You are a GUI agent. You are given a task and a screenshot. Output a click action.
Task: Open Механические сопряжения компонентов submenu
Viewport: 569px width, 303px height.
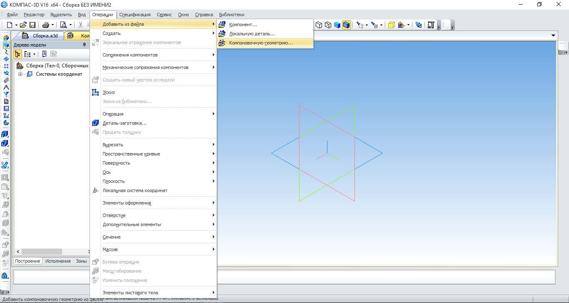click(153, 67)
